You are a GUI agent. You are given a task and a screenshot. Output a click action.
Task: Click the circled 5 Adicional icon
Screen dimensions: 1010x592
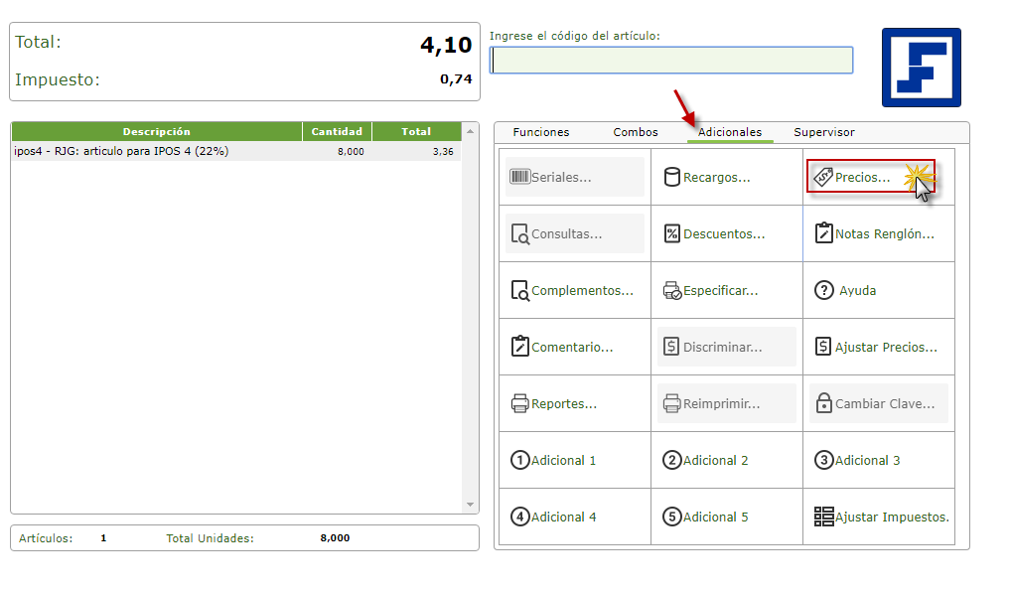pyautogui.click(x=671, y=517)
